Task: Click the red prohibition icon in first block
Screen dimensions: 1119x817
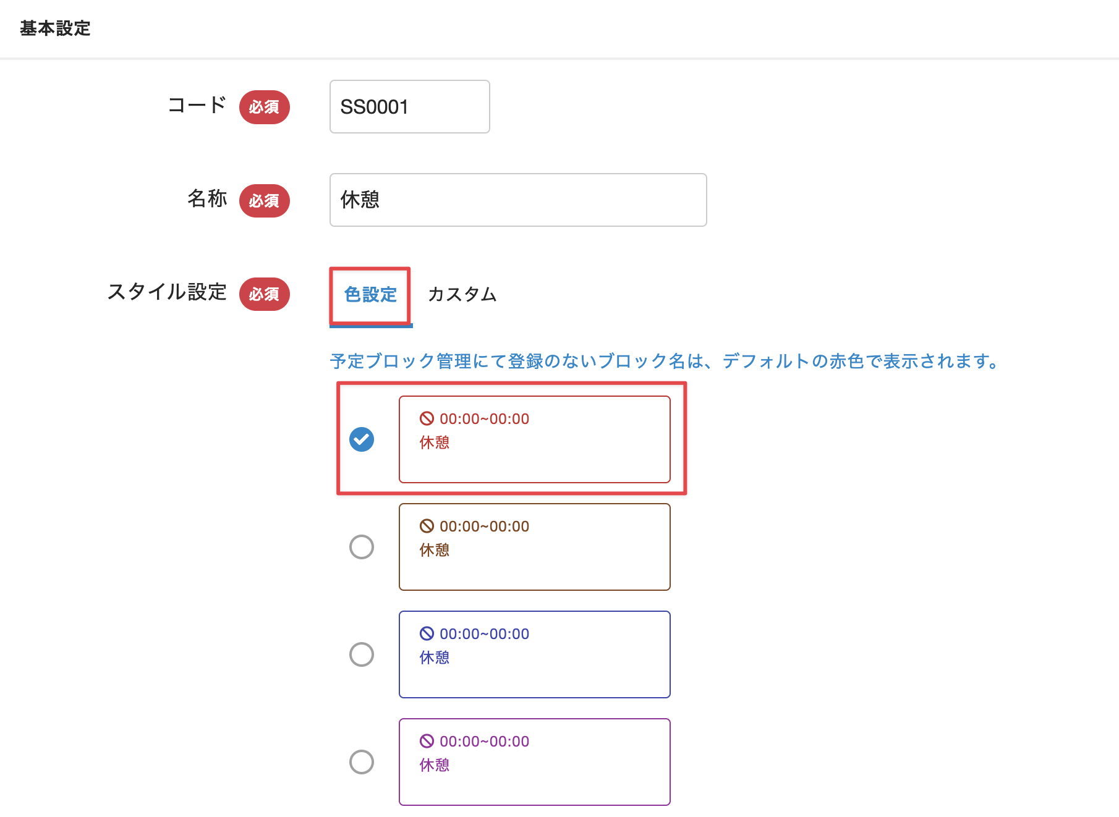Action: (427, 418)
